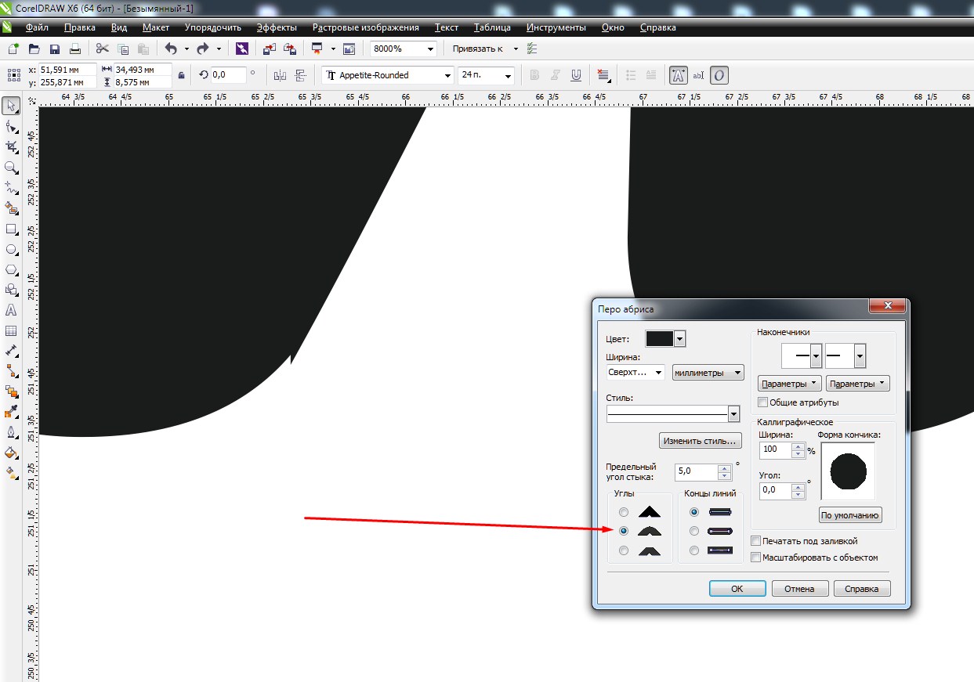Select the Zoom tool in toolbox

pos(11,168)
